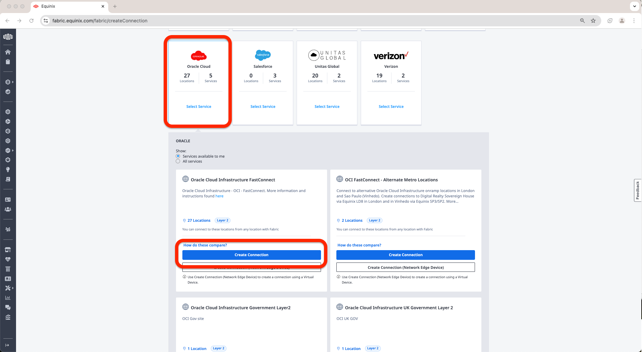This screenshot has width=642, height=352.
Task: Open the ID card sidebar icon
Action: tap(8, 200)
